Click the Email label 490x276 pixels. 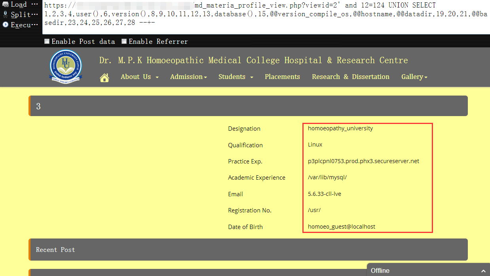coord(236,194)
